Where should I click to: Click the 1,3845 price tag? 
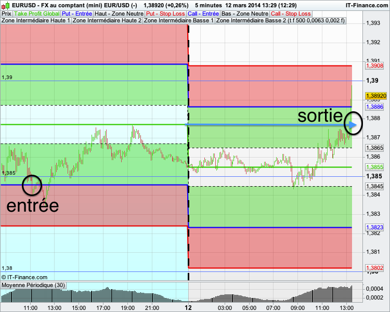click(375, 186)
